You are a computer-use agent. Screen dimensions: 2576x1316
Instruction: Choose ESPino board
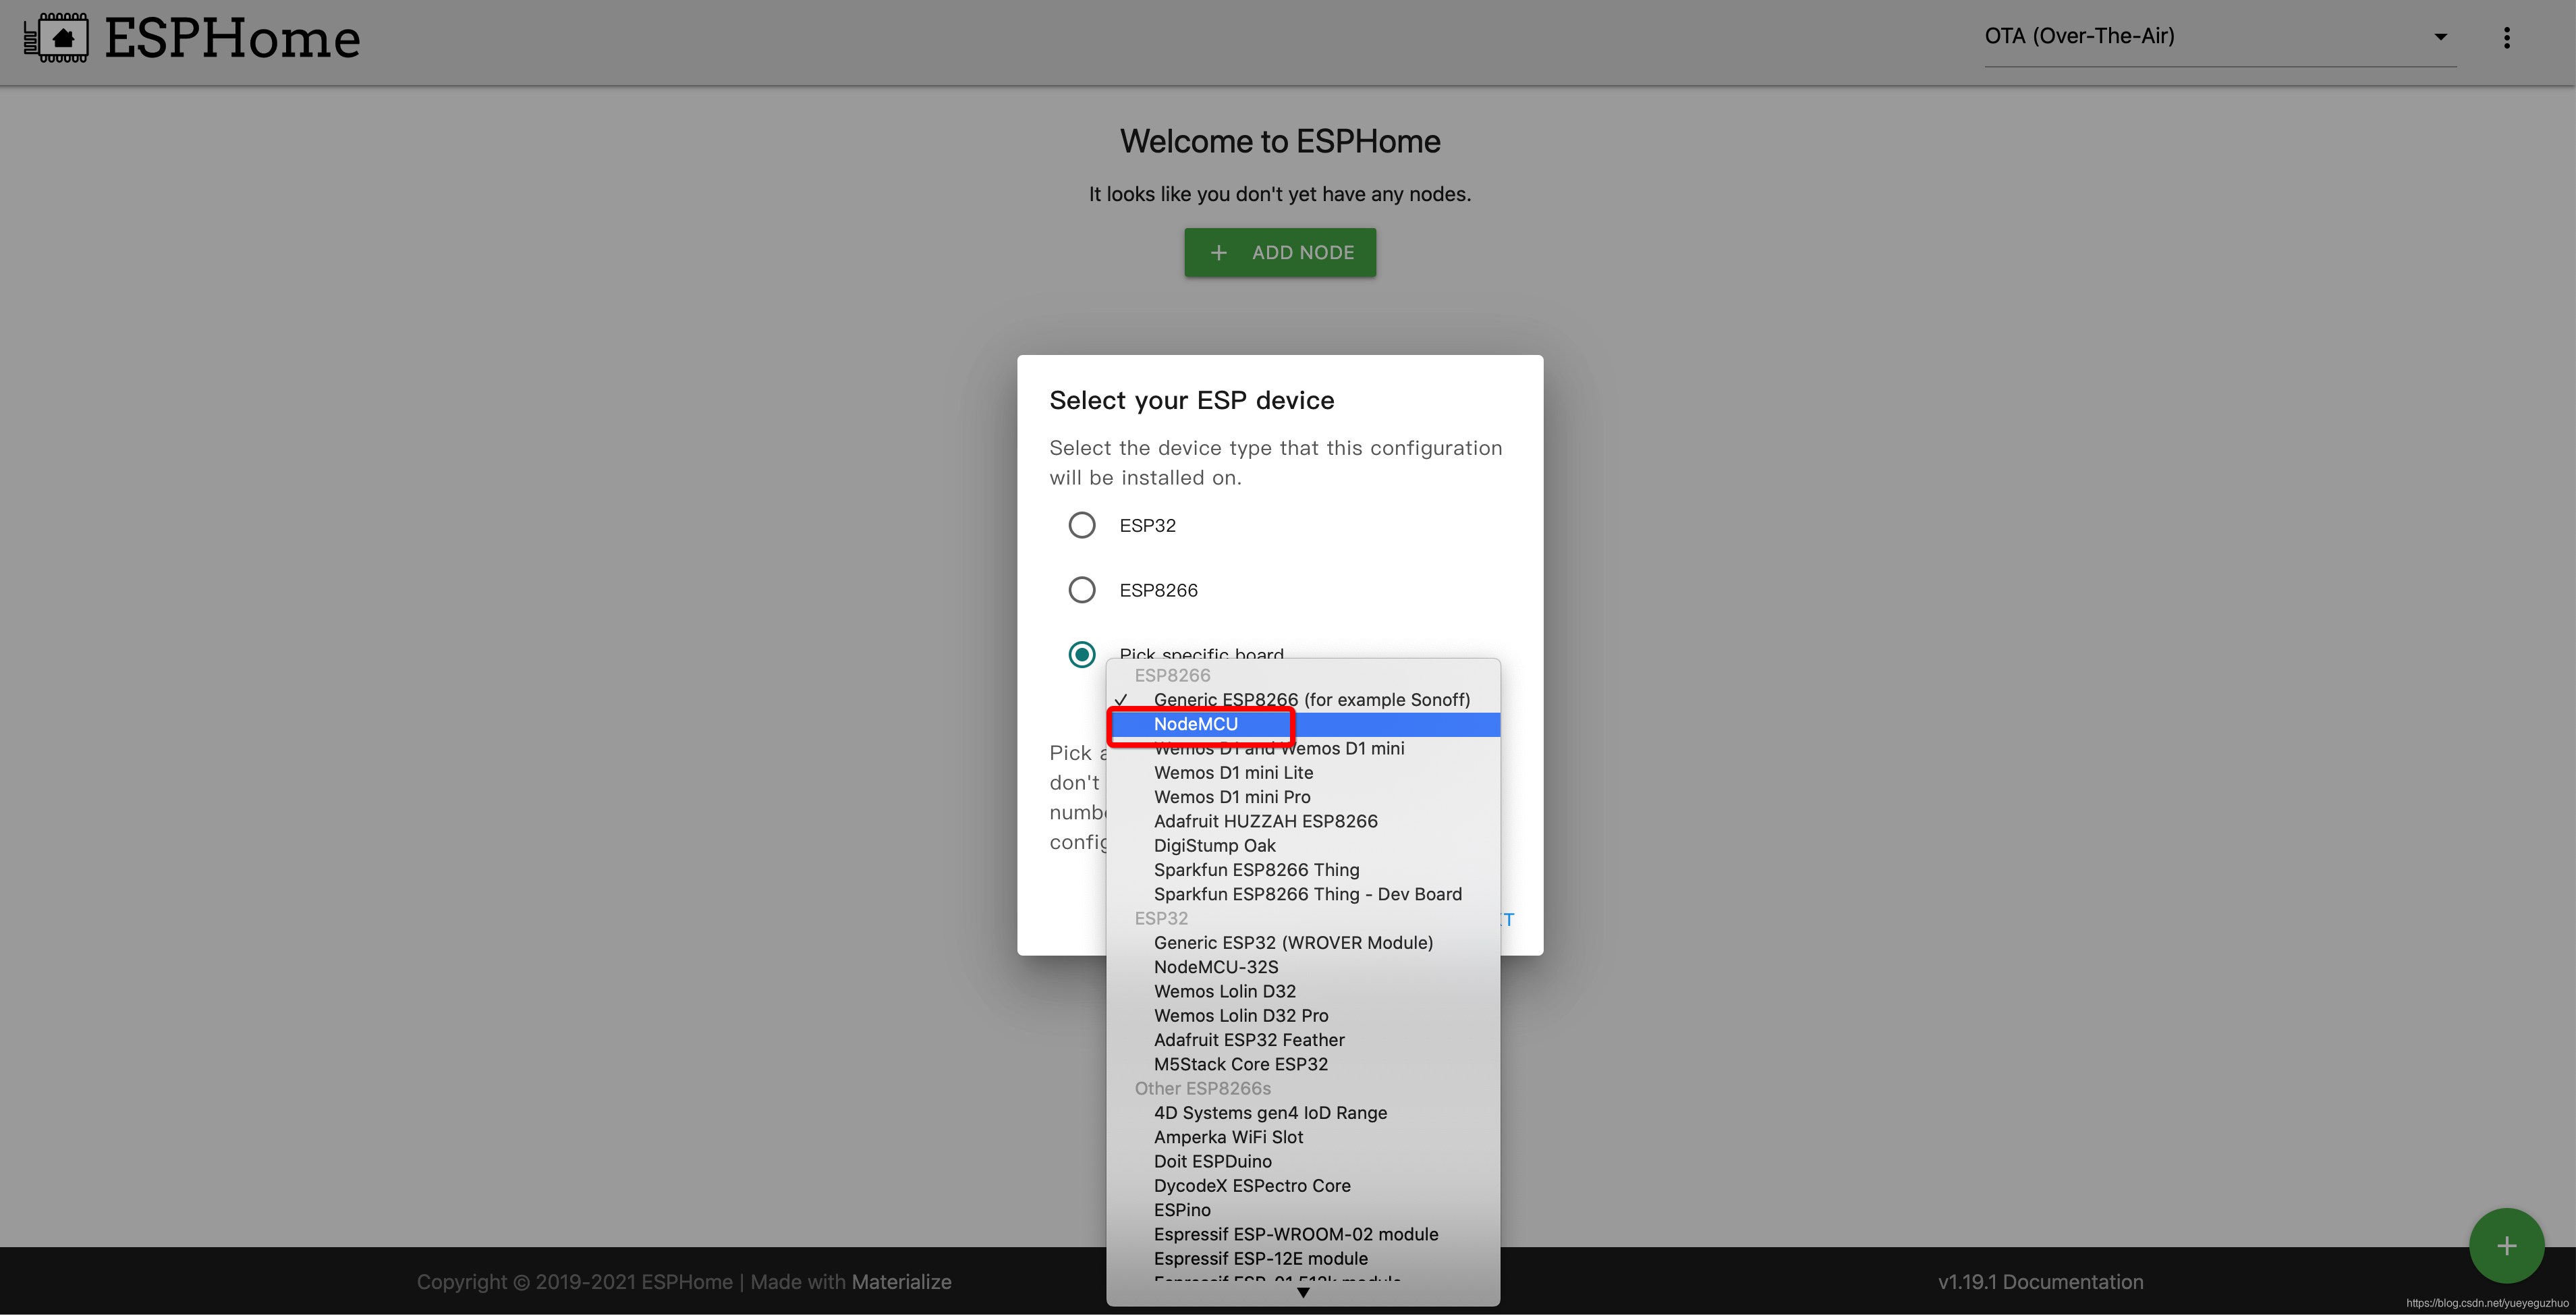[1303, 1210]
